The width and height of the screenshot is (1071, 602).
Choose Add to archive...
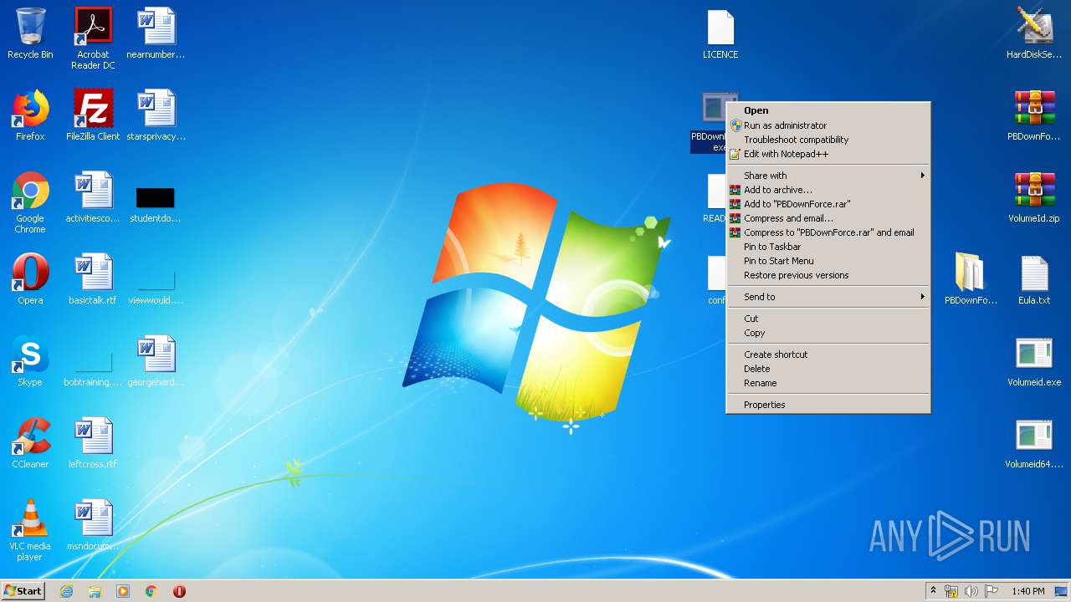[x=828, y=190]
